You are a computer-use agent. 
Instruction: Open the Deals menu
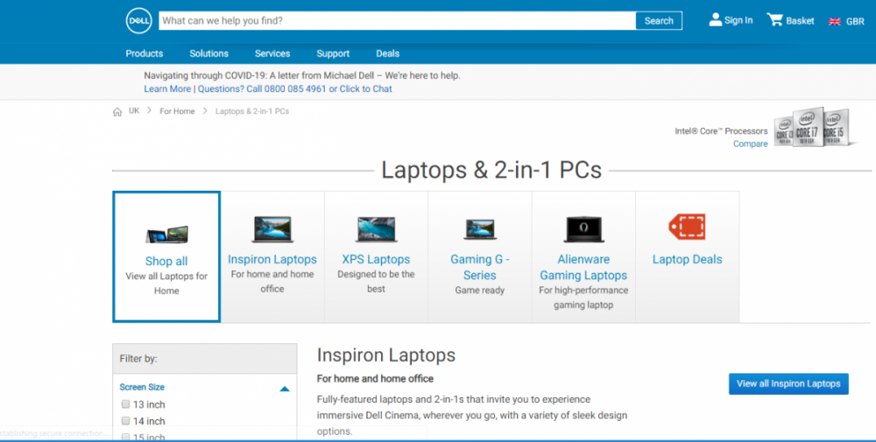pyautogui.click(x=388, y=53)
